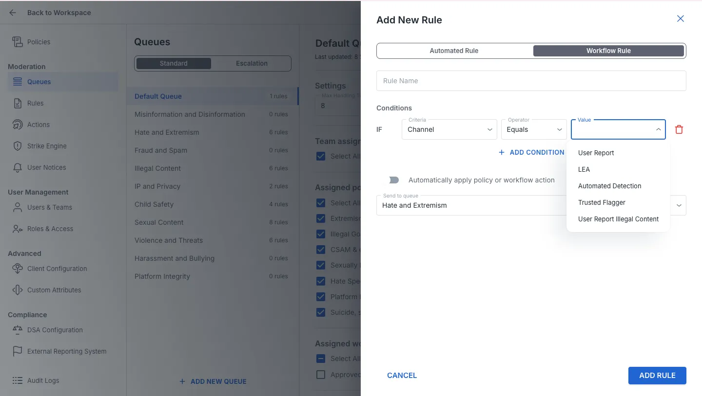Select User Report Illegal Content option
Screen dimensions: 702x396
pos(618,219)
